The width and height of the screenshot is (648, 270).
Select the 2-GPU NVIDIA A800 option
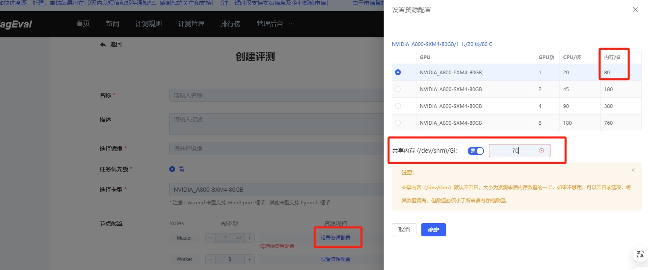[x=398, y=89]
